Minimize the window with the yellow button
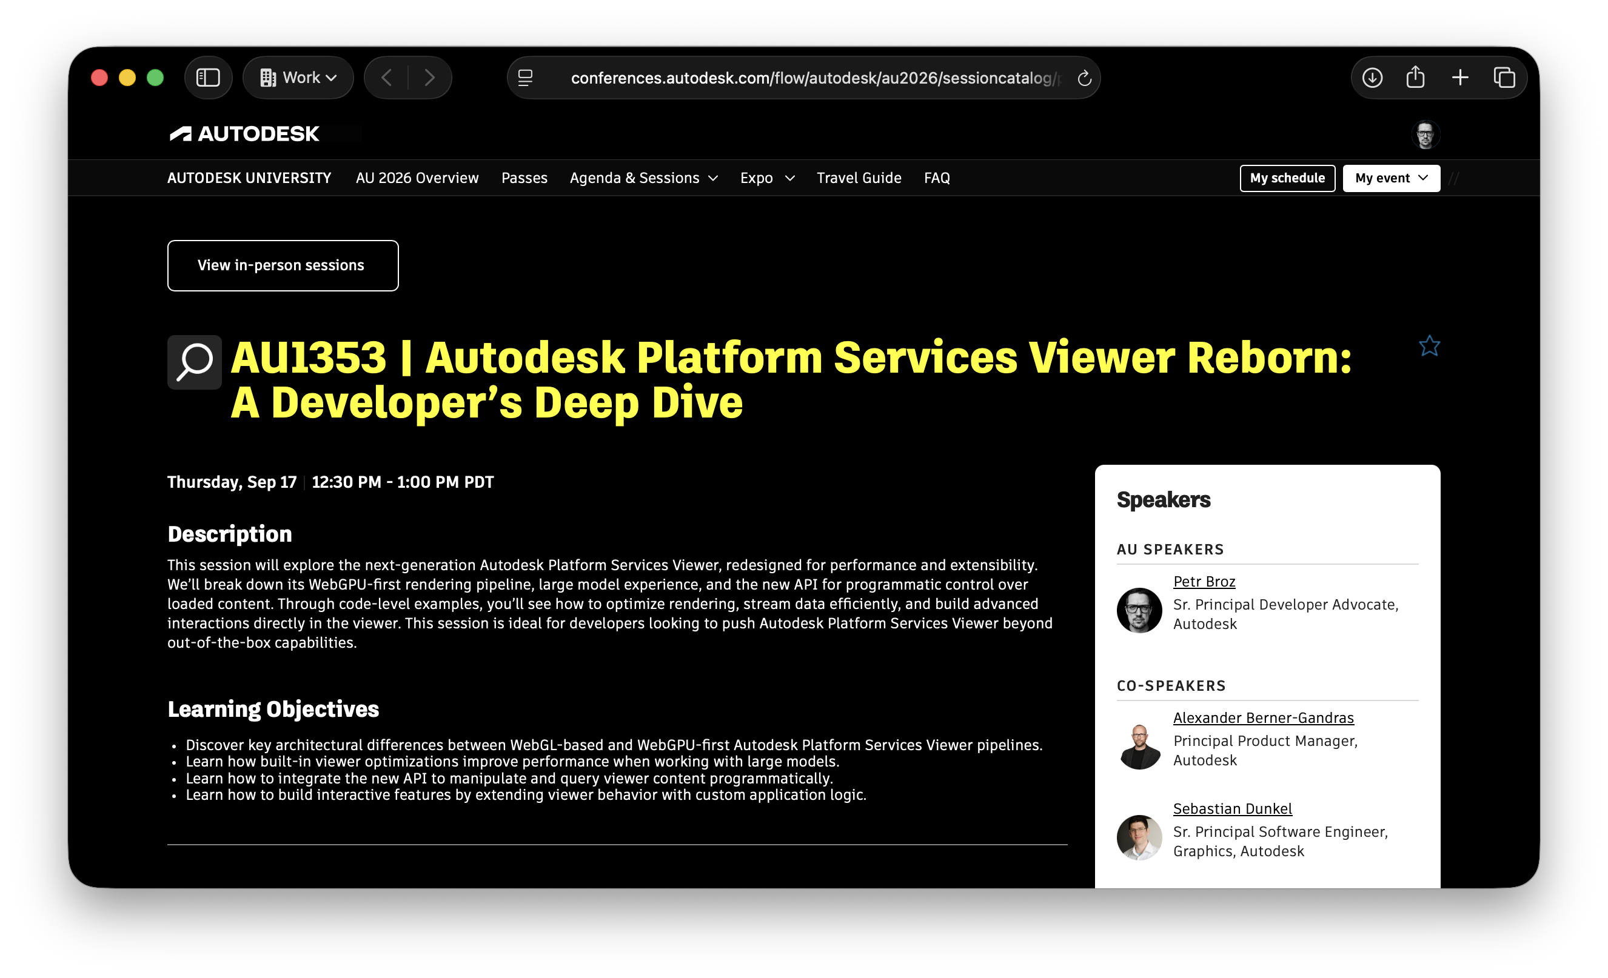1608x978 pixels. tap(127, 78)
